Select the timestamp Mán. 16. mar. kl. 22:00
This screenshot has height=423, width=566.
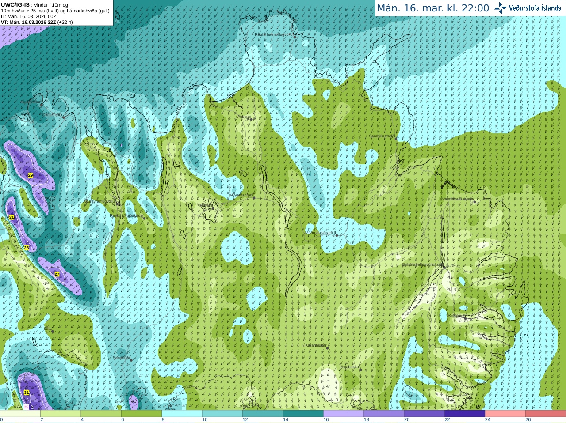click(433, 8)
